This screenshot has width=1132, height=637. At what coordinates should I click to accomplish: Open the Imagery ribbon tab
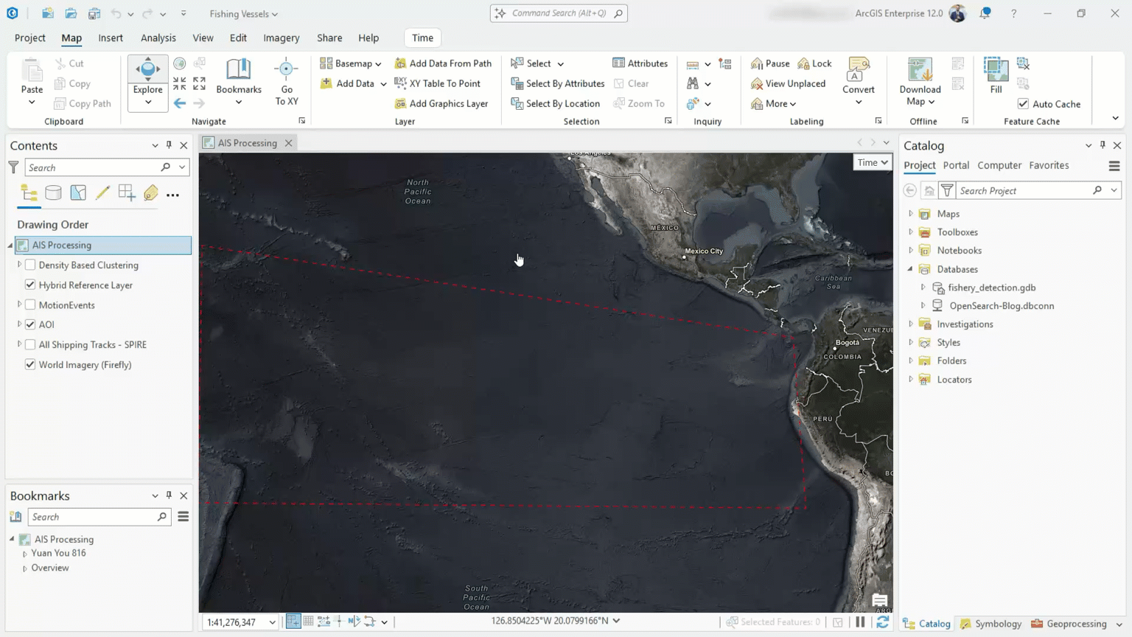282,38
